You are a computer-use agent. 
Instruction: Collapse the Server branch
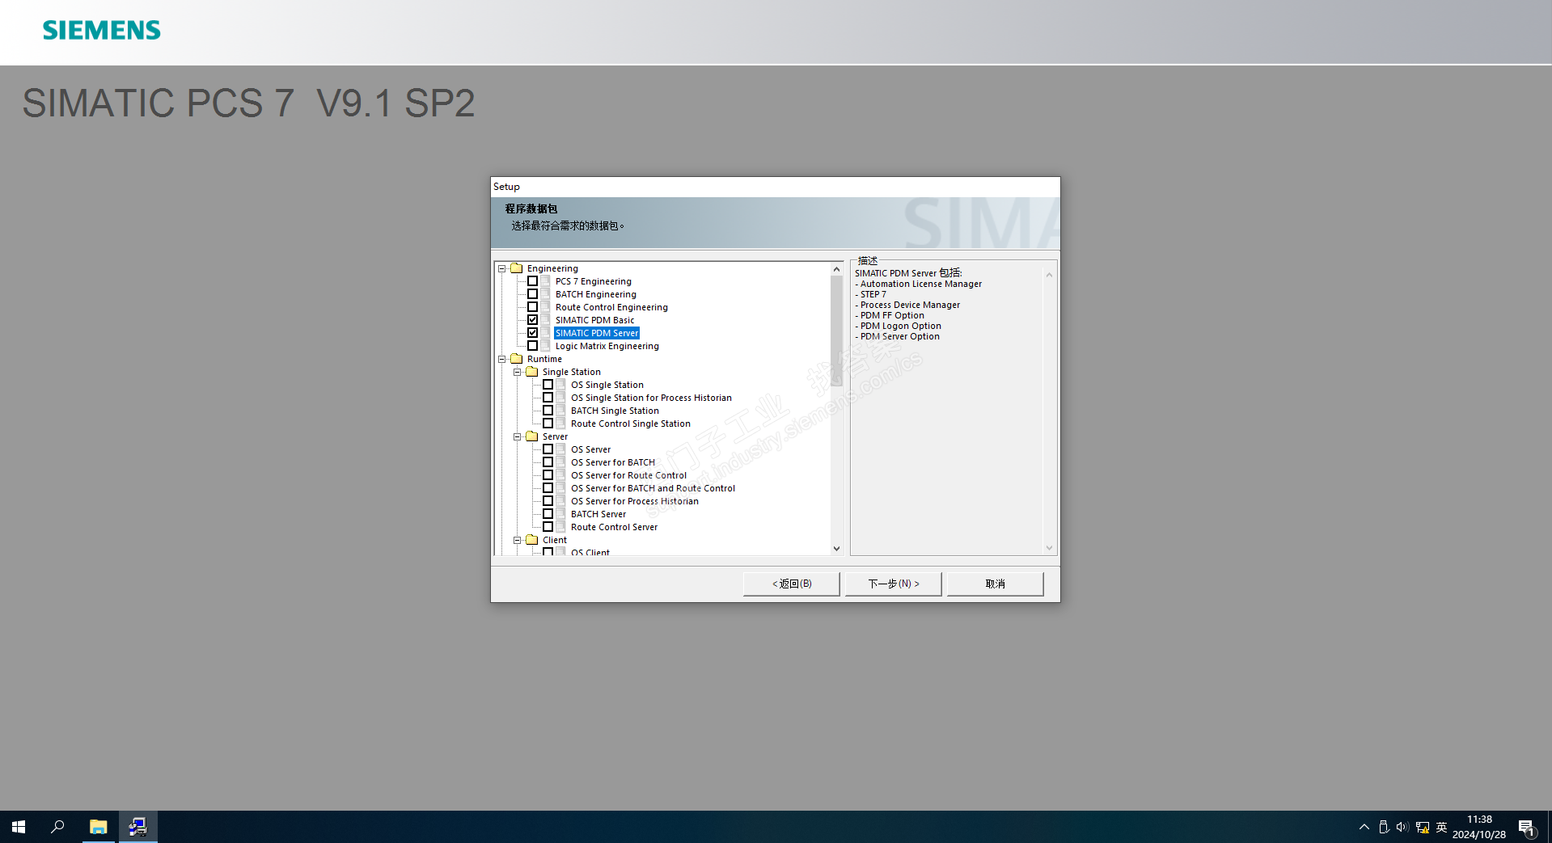(x=518, y=436)
